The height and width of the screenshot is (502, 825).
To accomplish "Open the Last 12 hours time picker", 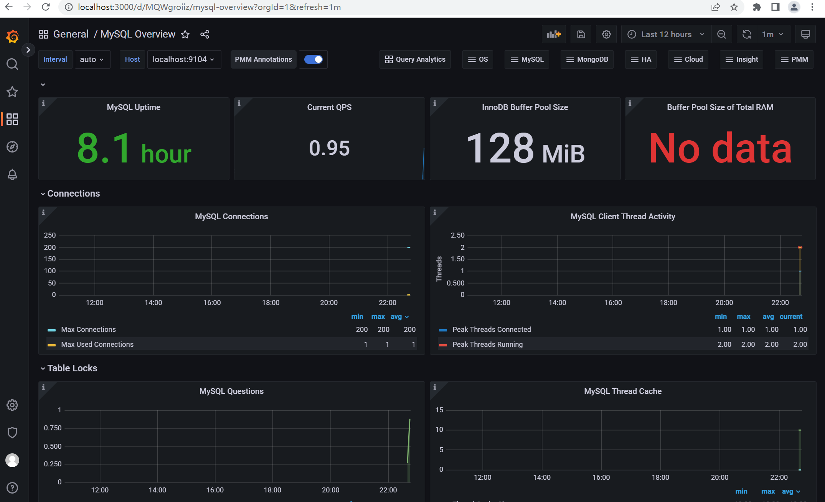I will coord(667,34).
